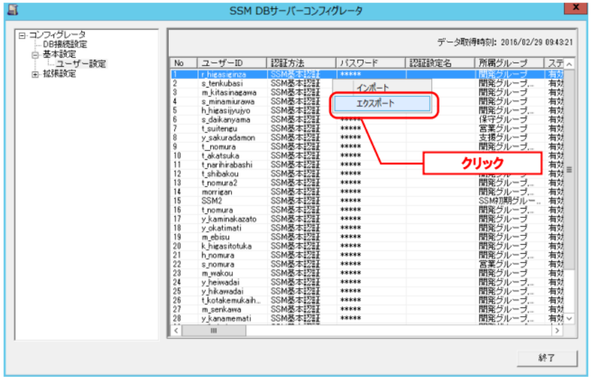Select user y_sakuradamon row
Image resolution: width=592 pixels, height=379 pixels.
(367, 138)
